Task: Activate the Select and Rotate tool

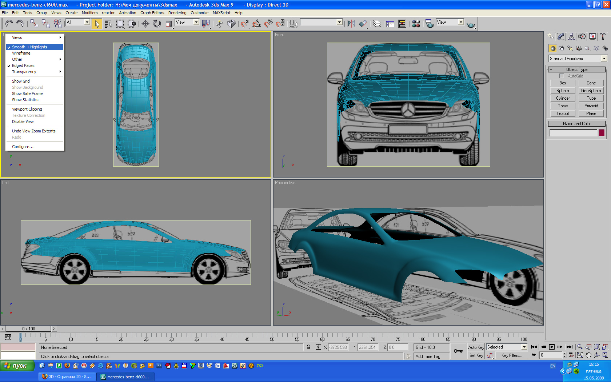Action: tap(157, 24)
